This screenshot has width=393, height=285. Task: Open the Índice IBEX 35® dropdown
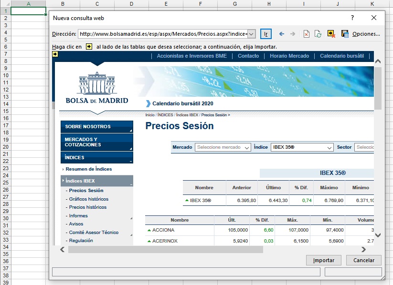(329, 148)
